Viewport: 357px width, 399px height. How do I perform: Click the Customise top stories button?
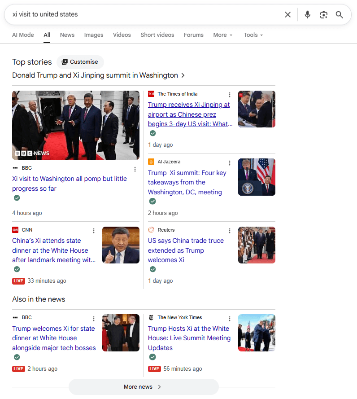[x=80, y=62]
